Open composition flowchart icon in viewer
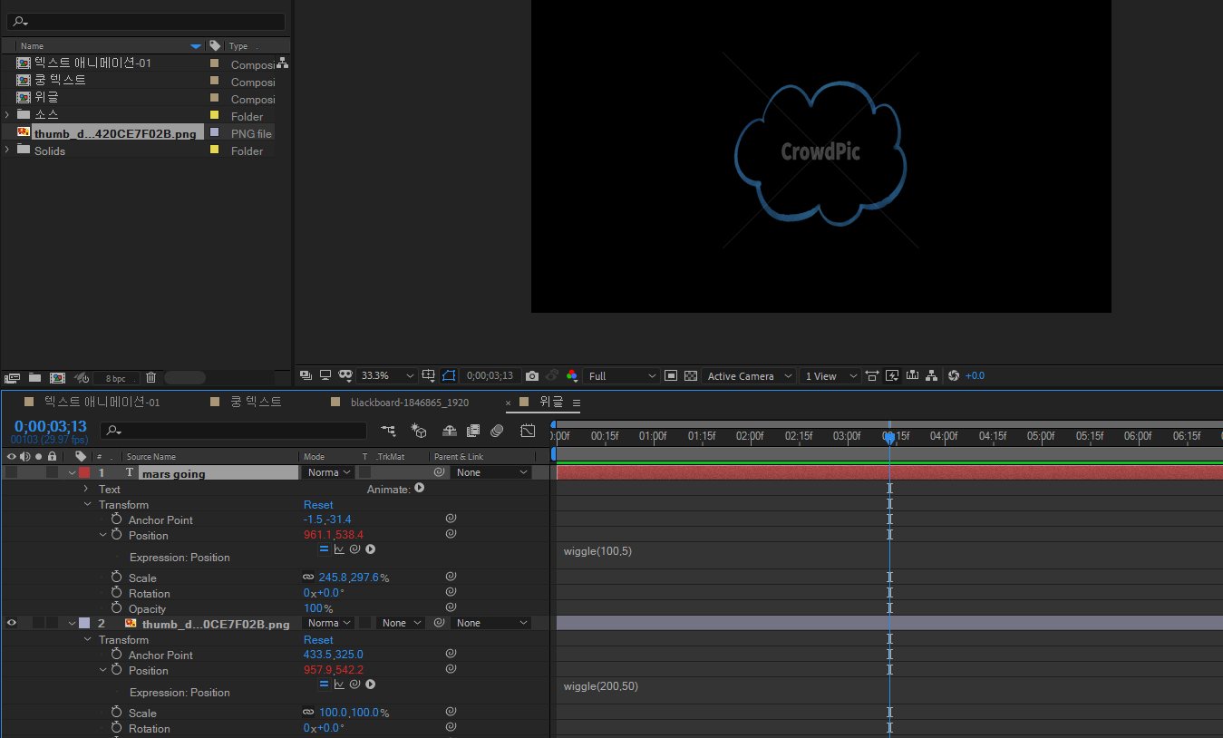 click(x=932, y=375)
